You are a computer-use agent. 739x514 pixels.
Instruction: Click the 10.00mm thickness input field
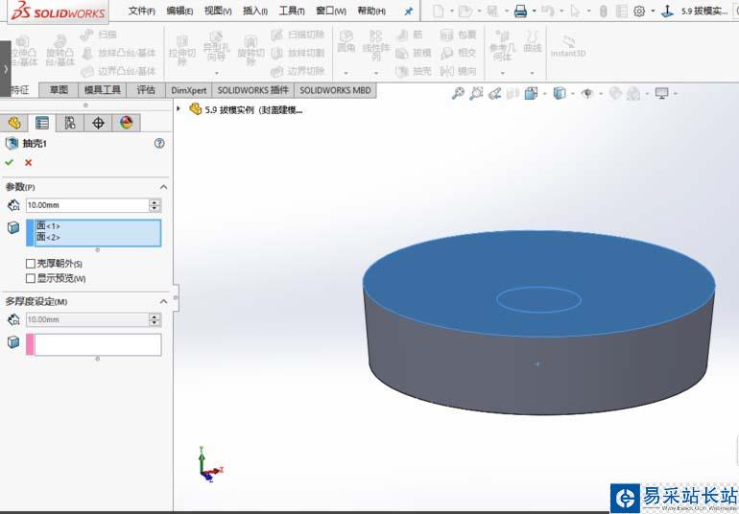coord(87,205)
